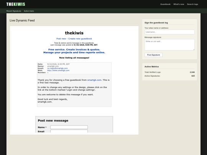Screen dimensions: 207x155
Task: Click the Message signature text area
Action: (x=169, y=45)
